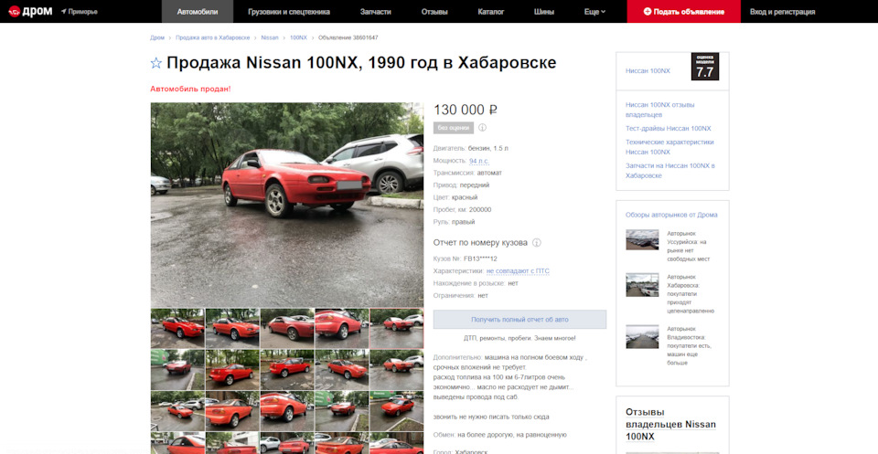The image size is (878, 454).
Task: Select fifth thumbnail in second row
Action: (396, 370)
